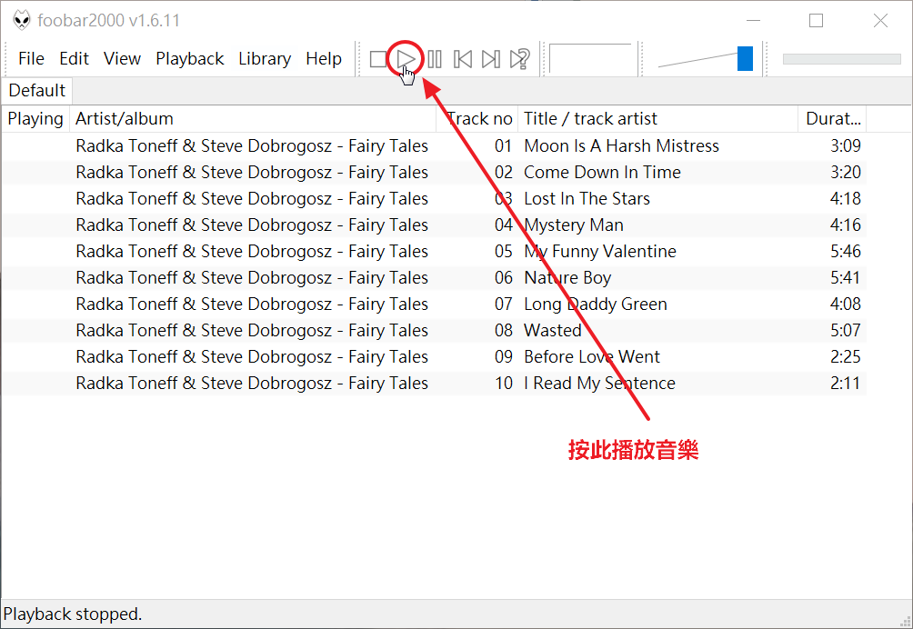
Task: Select the Default playlist tab
Action: coord(36,91)
